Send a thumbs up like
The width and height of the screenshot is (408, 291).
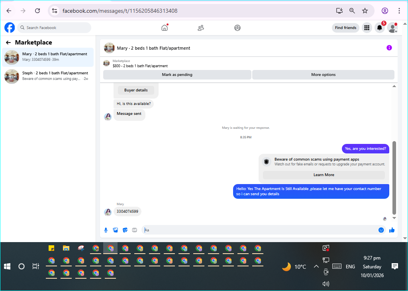(x=392, y=230)
